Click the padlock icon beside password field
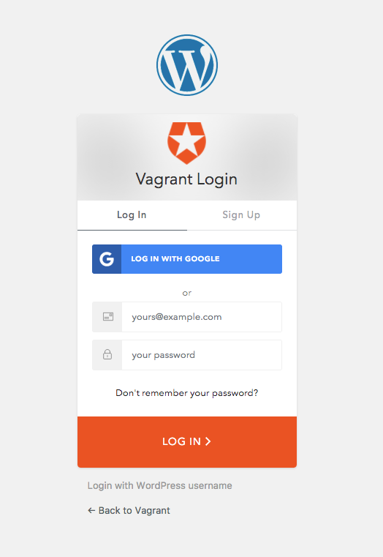The height and width of the screenshot is (557, 383). coord(107,354)
